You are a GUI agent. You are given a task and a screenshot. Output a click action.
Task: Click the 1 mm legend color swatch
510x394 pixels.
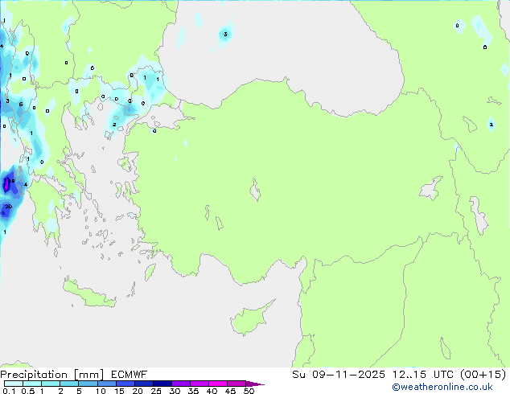[51, 384]
